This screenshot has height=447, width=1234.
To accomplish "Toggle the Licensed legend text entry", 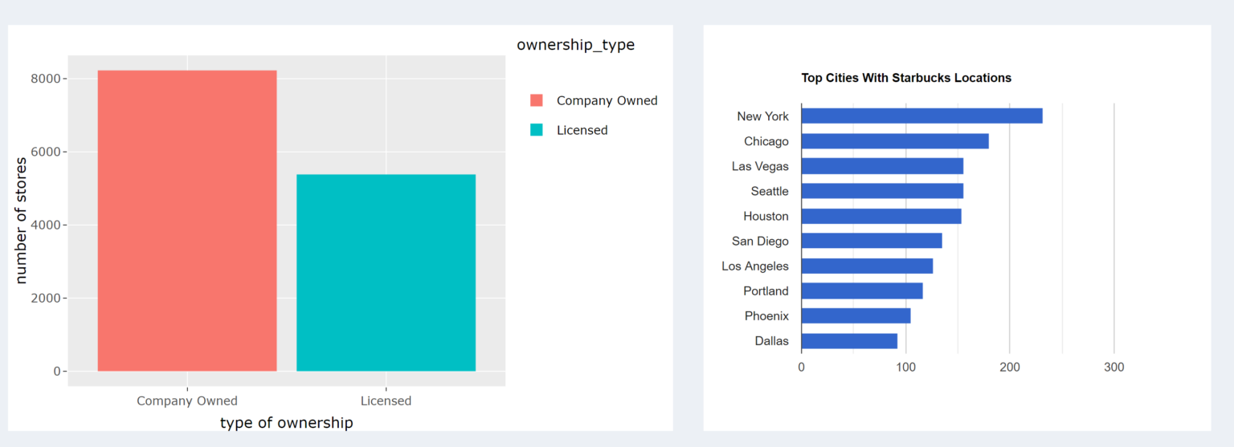I will pyautogui.click(x=582, y=130).
